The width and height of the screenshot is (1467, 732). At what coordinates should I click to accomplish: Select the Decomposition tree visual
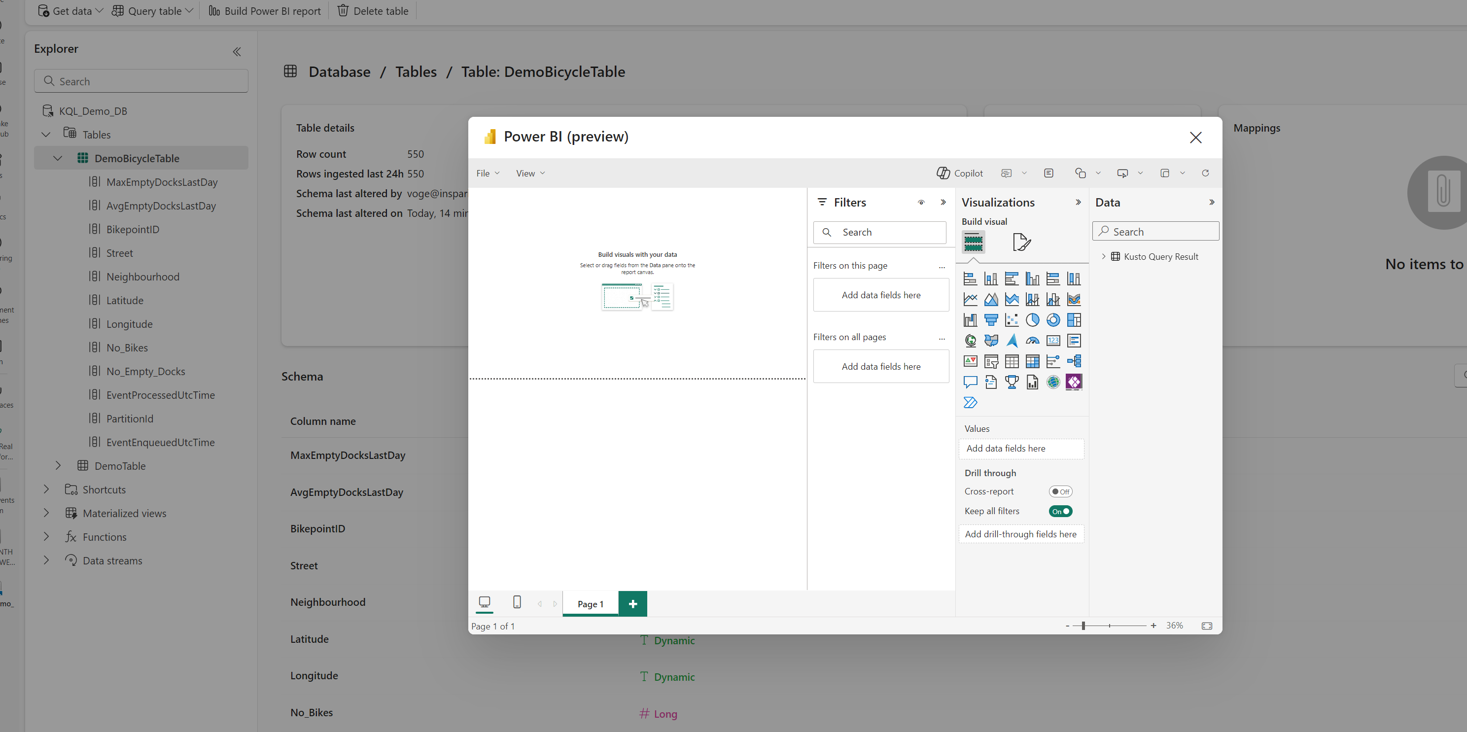click(1074, 361)
